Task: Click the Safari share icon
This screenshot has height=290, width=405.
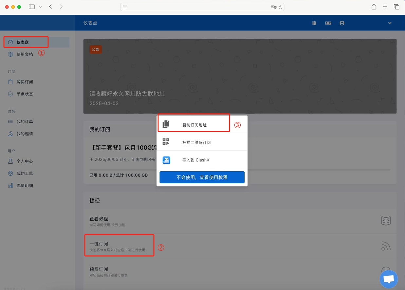Action: click(x=374, y=7)
